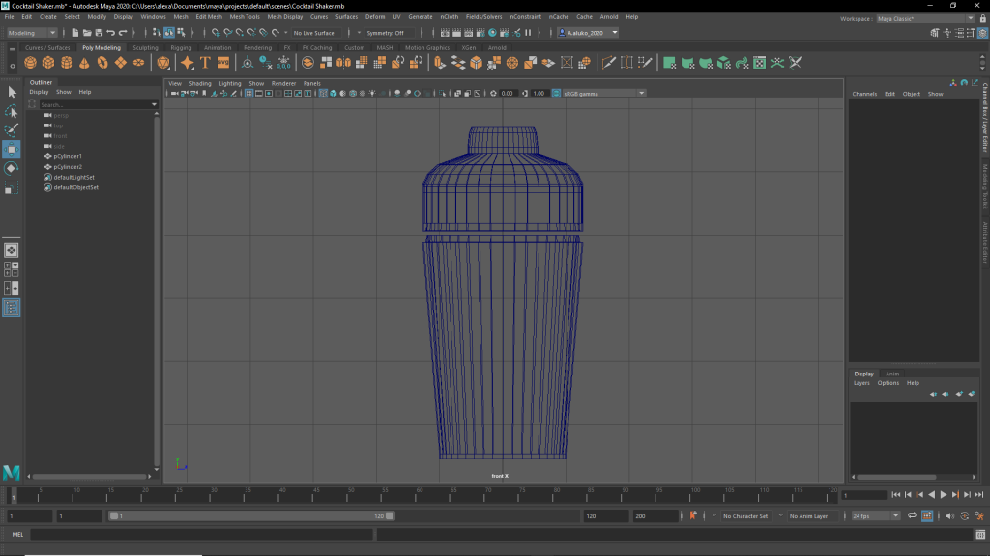Open the sRGB gamma view transform dropdown
This screenshot has height=556, width=990.
[599, 94]
